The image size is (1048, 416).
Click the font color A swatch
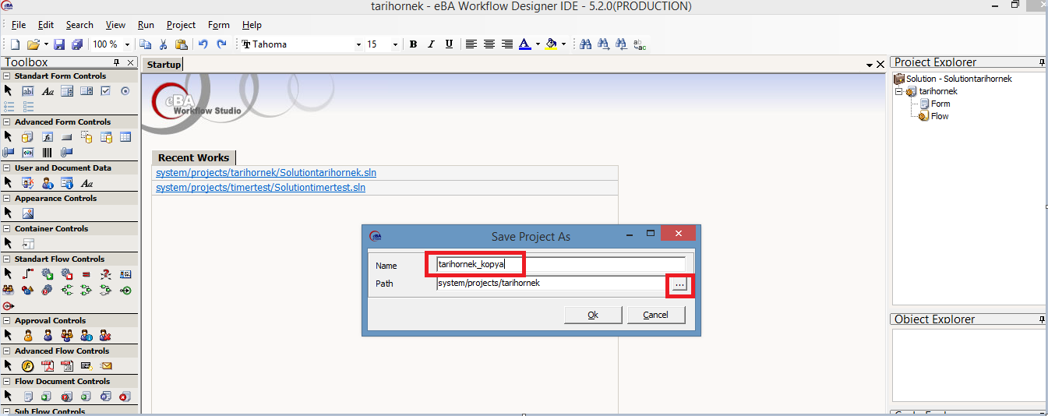click(525, 44)
